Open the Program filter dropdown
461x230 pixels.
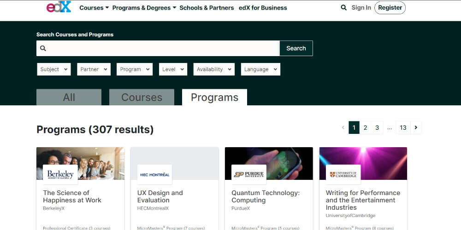pos(135,69)
